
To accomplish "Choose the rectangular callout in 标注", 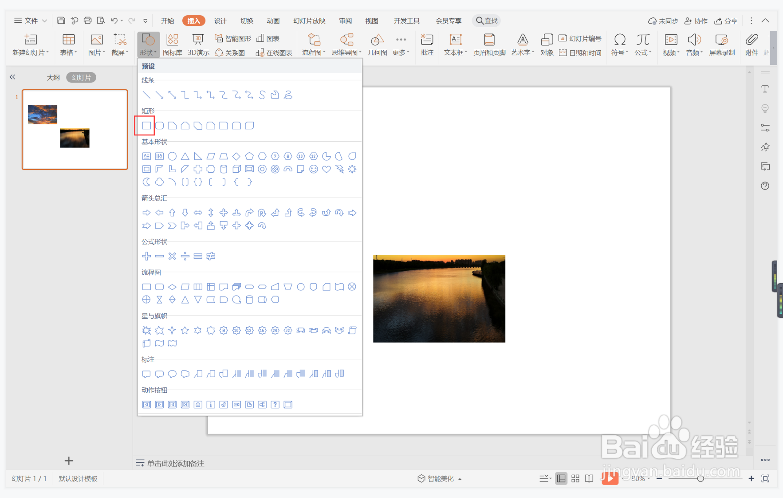I will coord(146,374).
